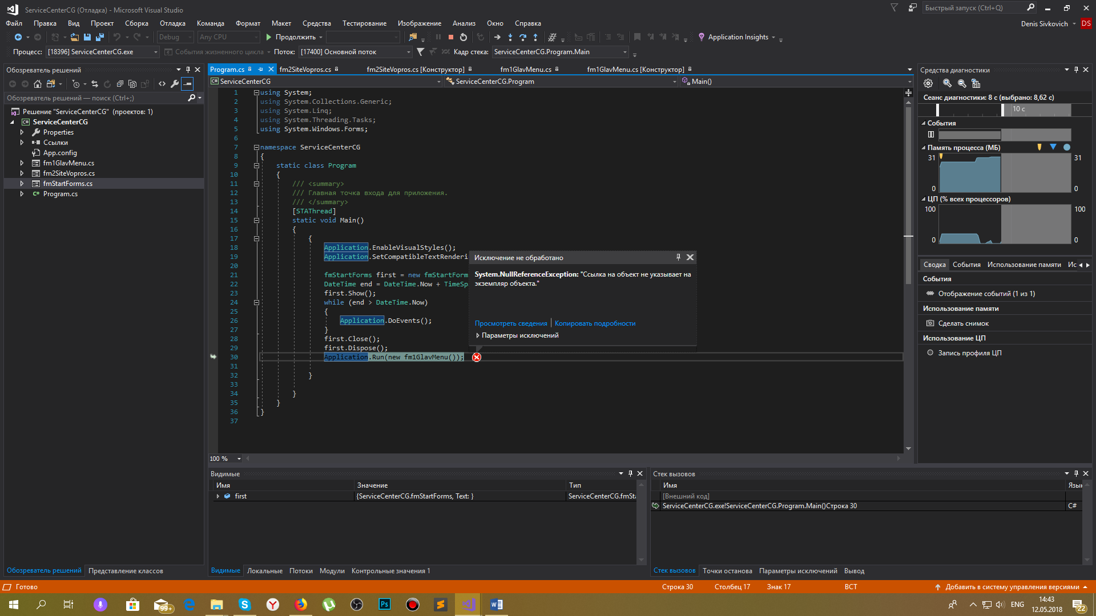The image size is (1096, 616).
Task: Click Добавить в систему управления версиями
Action: point(1012,587)
